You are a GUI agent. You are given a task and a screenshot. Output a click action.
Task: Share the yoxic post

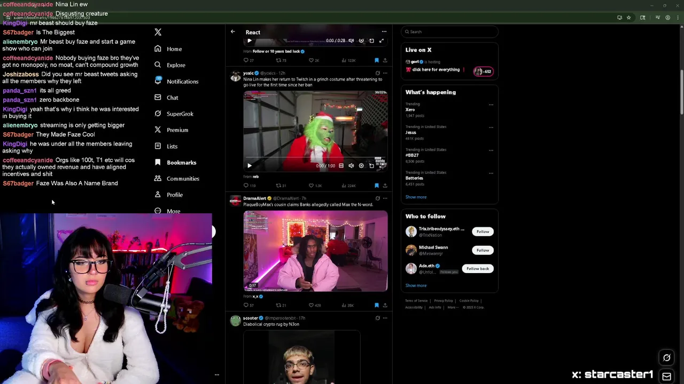pyautogui.click(x=385, y=186)
